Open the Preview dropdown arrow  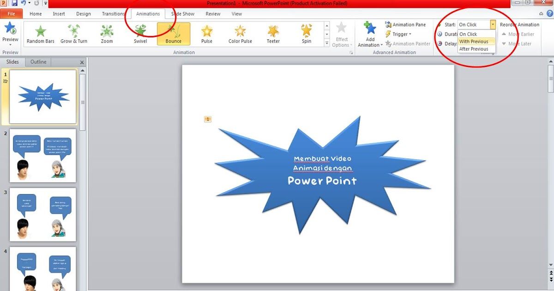pyautogui.click(x=10, y=45)
